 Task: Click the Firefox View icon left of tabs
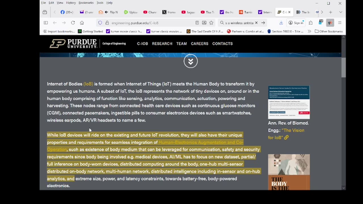(45, 12)
